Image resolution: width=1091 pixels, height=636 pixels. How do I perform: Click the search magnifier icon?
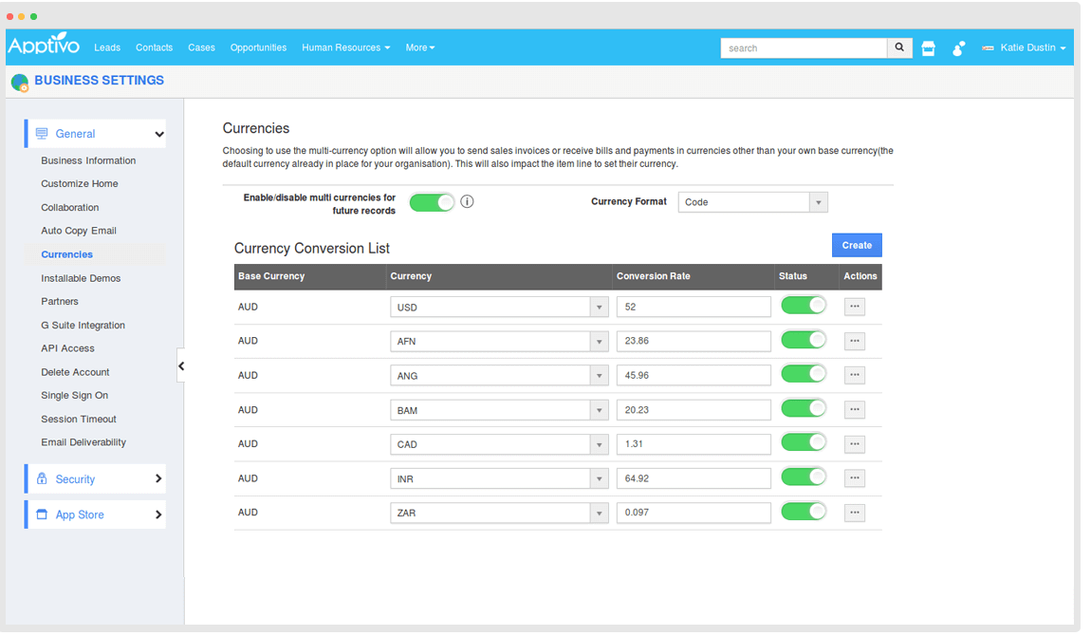899,47
